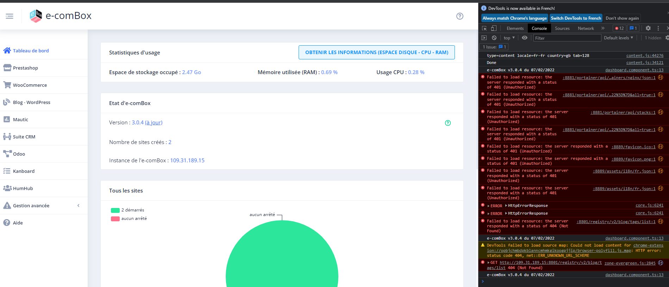Open content.js:44276 source link

click(645, 56)
